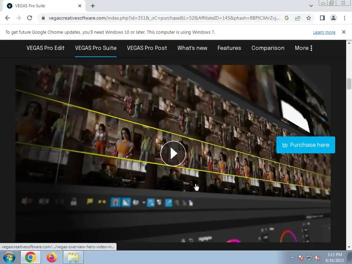The height and width of the screenshot is (264, 352).
Task: Expand the tab search dropdown arrow
Action: (311, 6)
